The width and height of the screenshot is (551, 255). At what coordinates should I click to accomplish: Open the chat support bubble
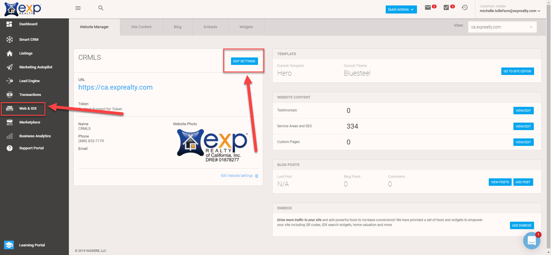[532, 241]
